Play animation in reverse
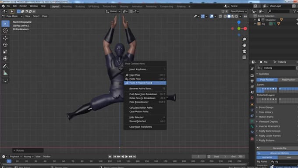Viewport: 298px width, 168px height. [123, 157]
